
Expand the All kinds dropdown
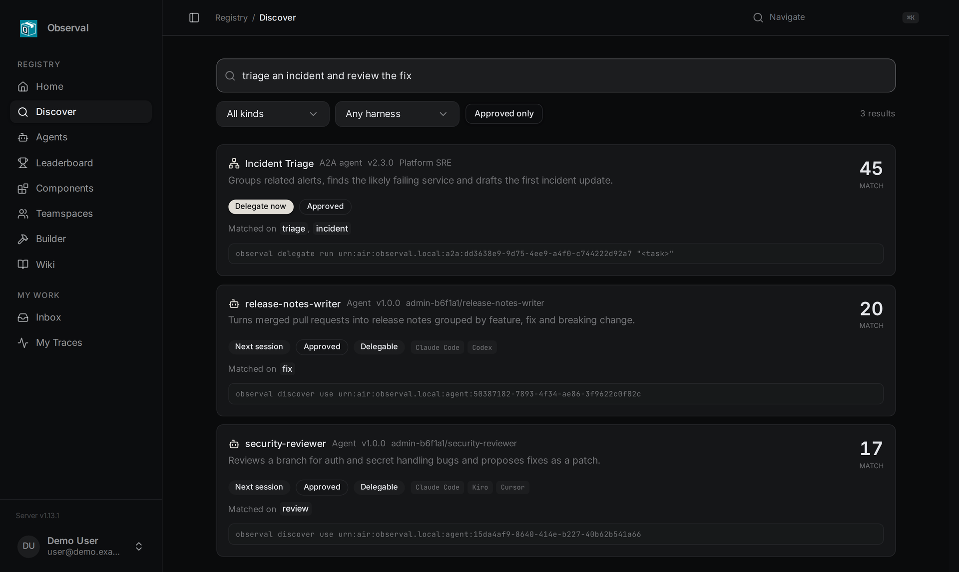[273, 114]
